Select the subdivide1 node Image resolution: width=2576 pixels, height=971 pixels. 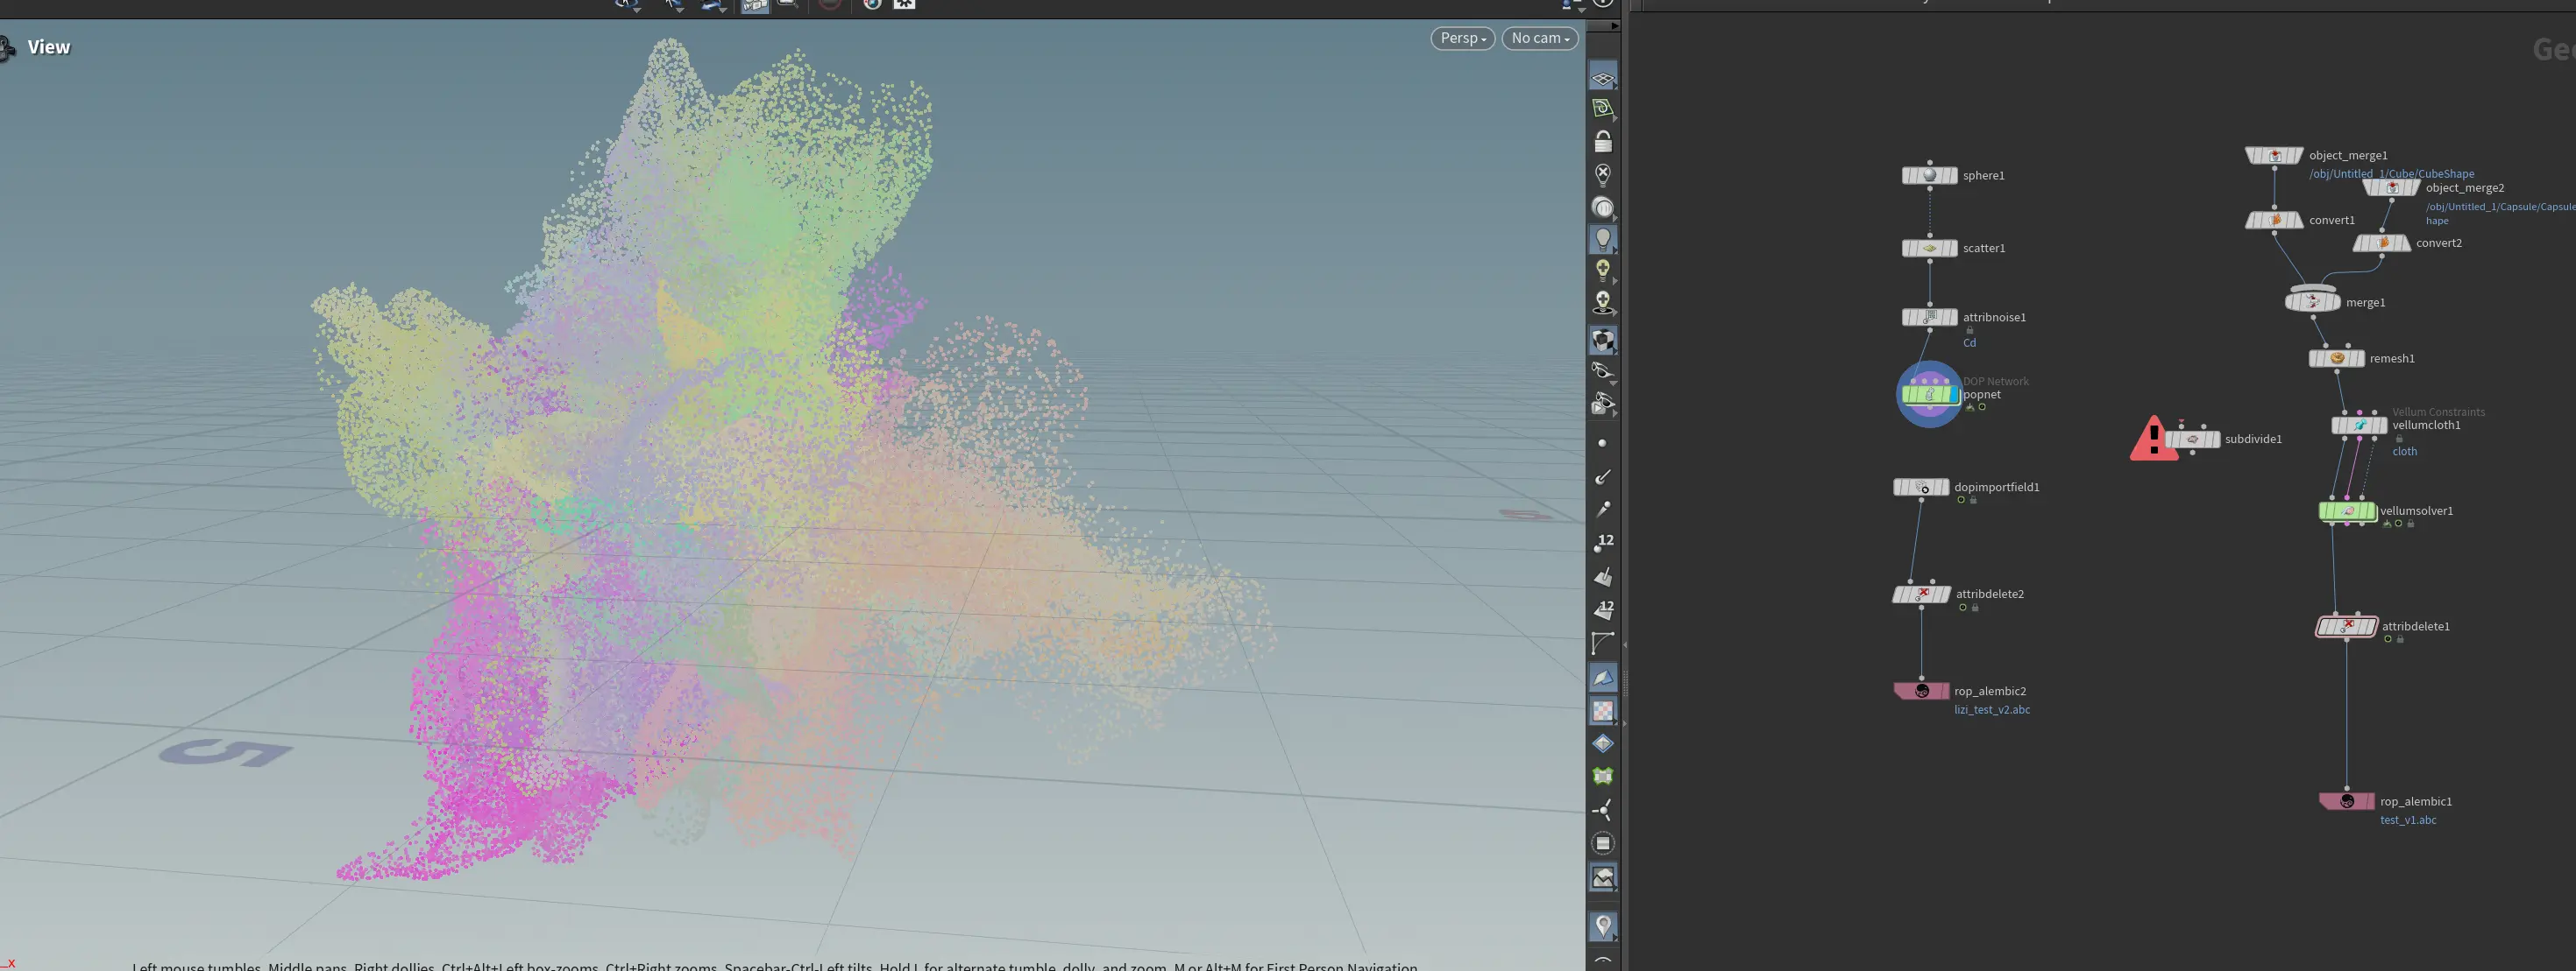click(2192, 440)
